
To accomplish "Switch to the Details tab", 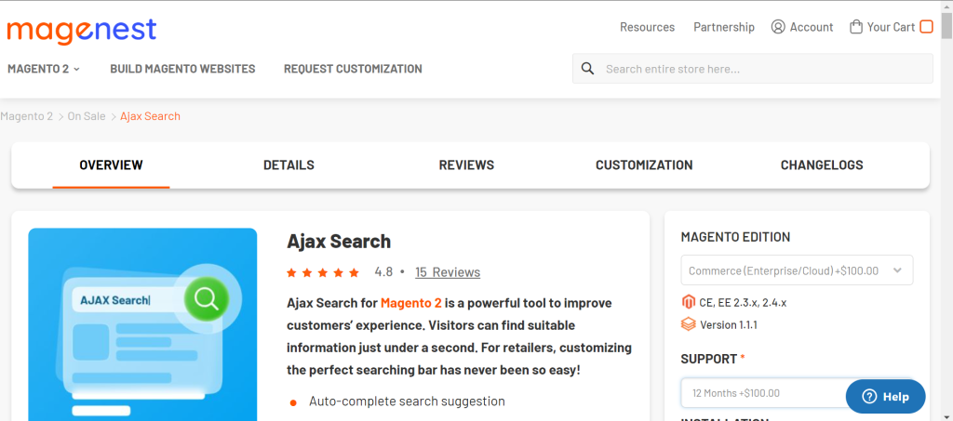I will pos(289,165).
